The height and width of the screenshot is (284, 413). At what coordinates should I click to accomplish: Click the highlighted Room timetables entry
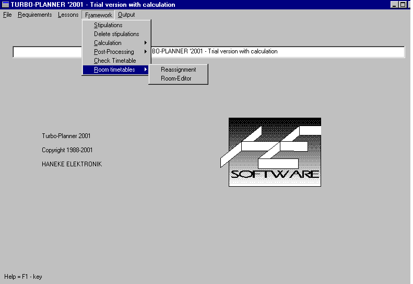(116, 70)
